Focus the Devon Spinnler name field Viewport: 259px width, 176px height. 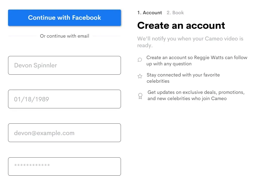(64, 65)
